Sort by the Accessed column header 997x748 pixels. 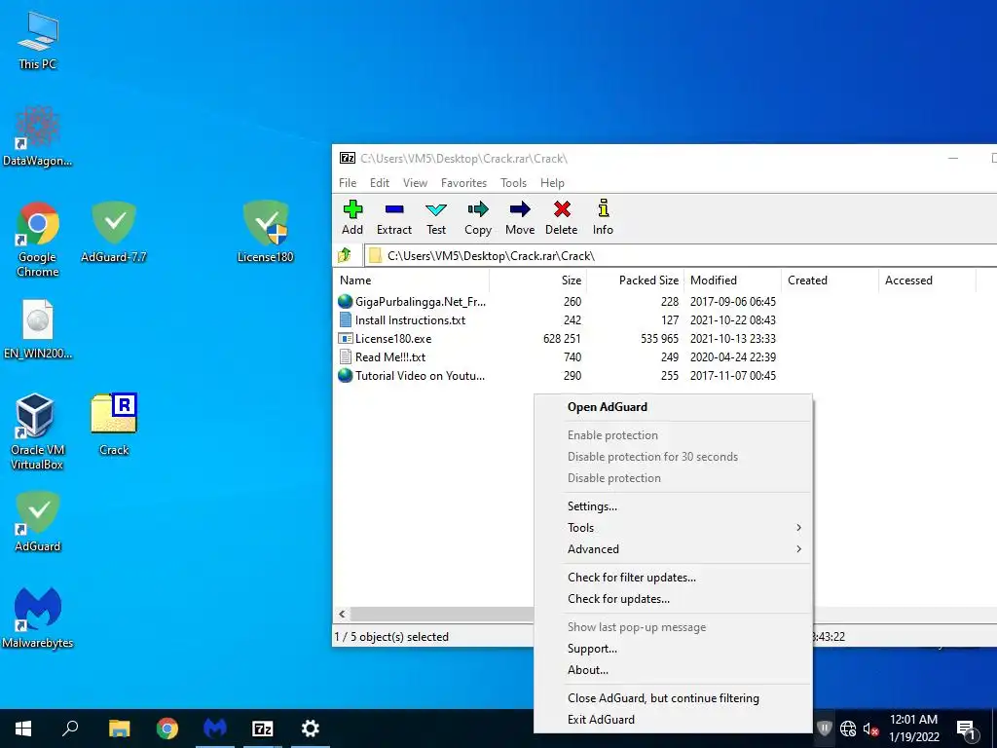coord(927,280)
